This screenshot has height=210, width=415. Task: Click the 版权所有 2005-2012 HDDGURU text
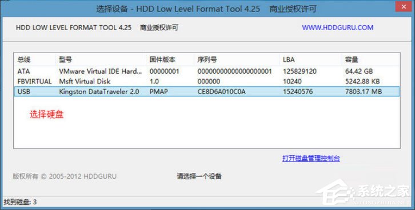tap(65, 176)
